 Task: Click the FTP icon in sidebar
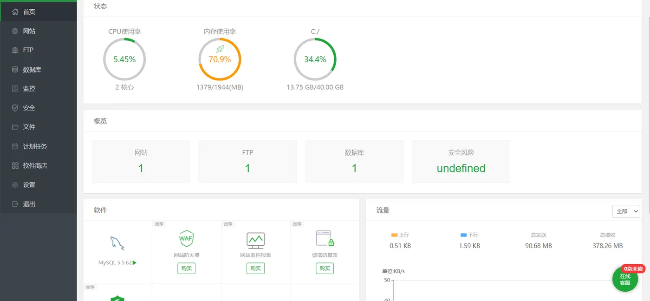coord(15,50)
